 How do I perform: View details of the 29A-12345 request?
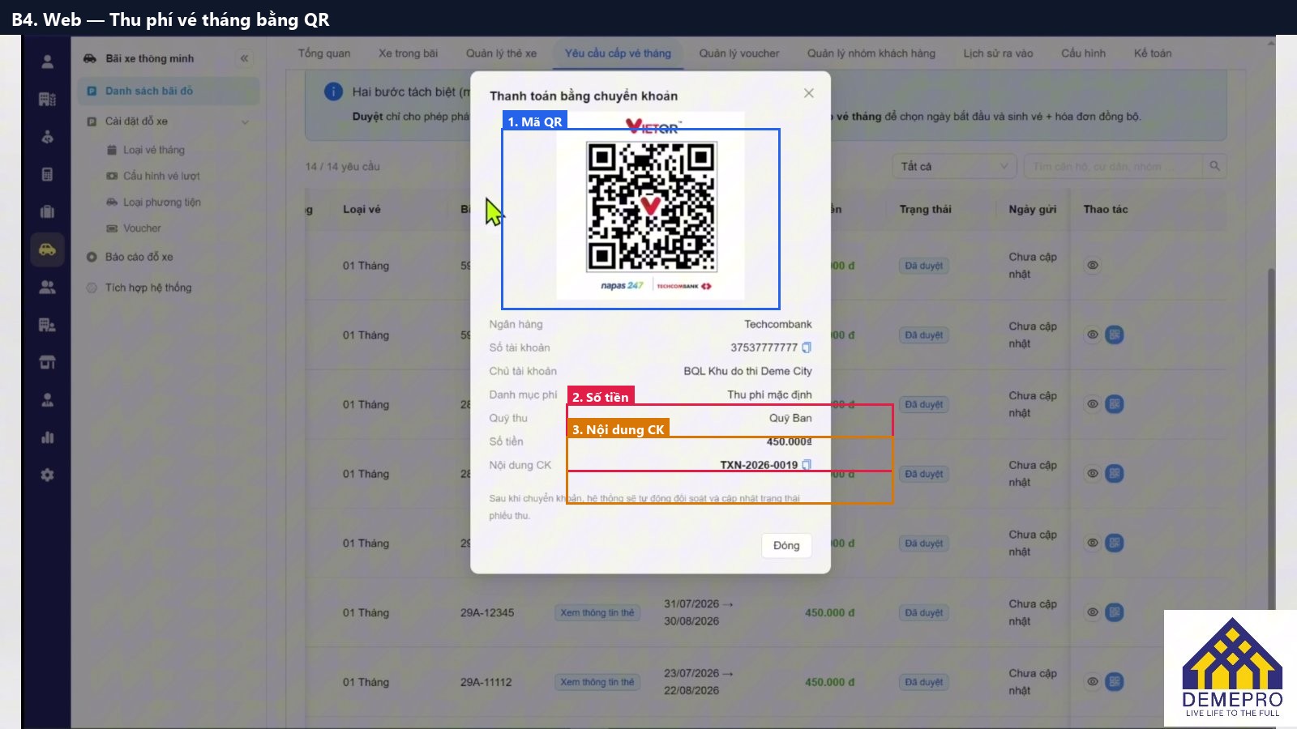1093,612
